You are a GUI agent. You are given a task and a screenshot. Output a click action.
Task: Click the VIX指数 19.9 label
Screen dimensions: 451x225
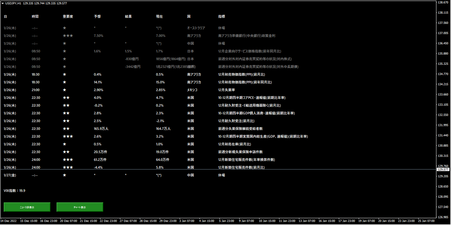coord(14,191)
